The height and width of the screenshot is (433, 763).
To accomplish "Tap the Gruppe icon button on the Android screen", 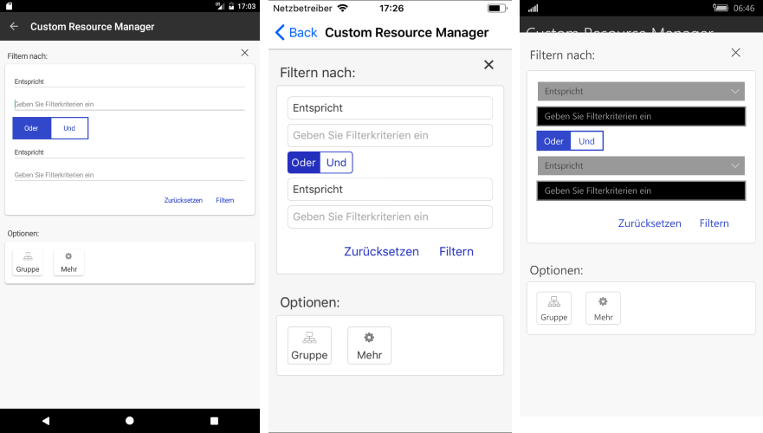I will pos(28,262).
